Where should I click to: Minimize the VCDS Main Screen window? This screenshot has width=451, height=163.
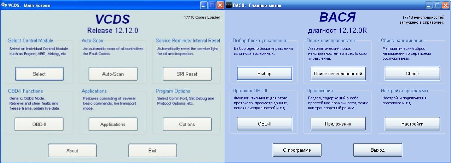(204, 5)
